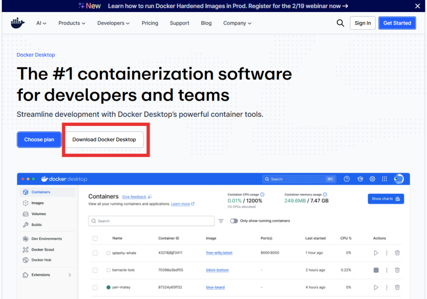This screenshot has height=299, width=427.
Task: Click the apps grid icon in Docker Desktop
Action: pyautogui.click(x=384, y=179)
